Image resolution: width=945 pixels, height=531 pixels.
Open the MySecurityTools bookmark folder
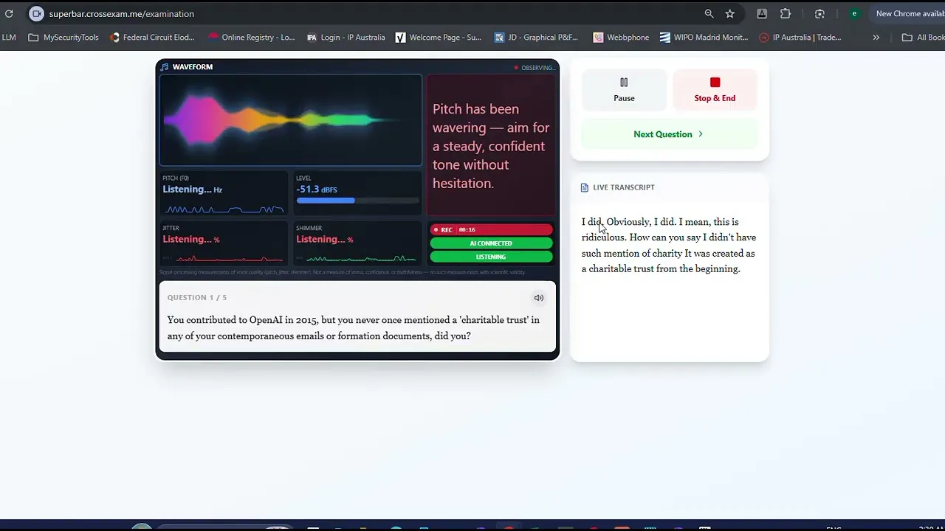point(63,37)
